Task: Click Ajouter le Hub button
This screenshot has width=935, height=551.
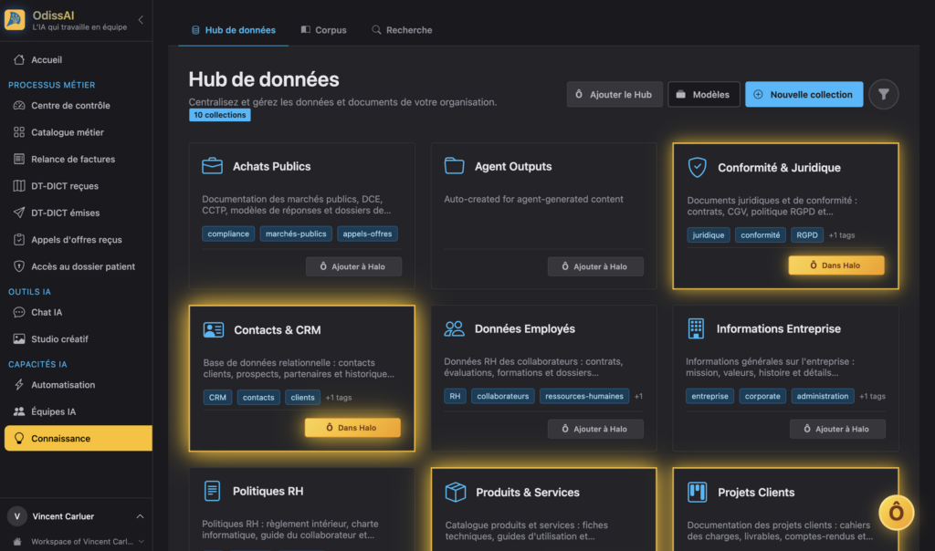Action: tap(615, 94)
